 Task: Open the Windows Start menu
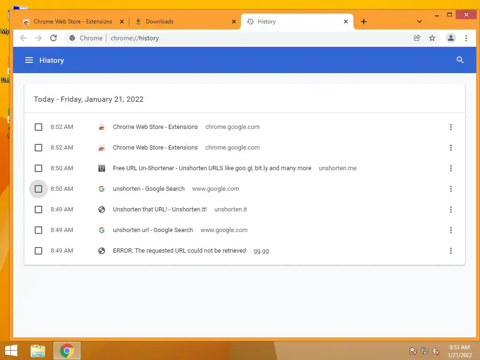point(11,351)
